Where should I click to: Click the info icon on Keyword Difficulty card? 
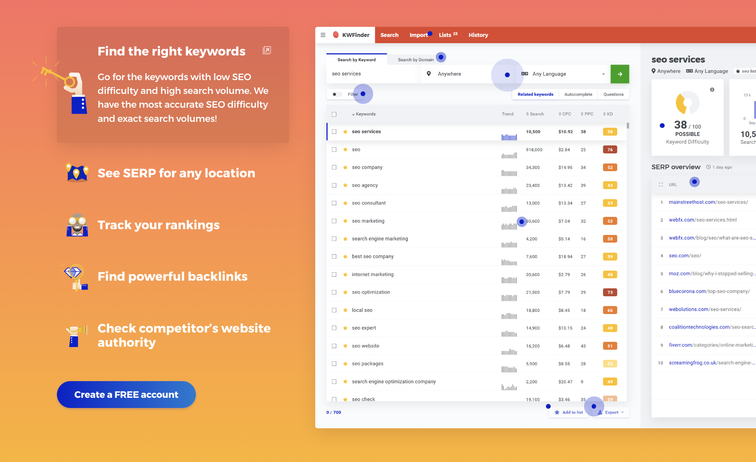pyautogui.click(x=712, y=90)
